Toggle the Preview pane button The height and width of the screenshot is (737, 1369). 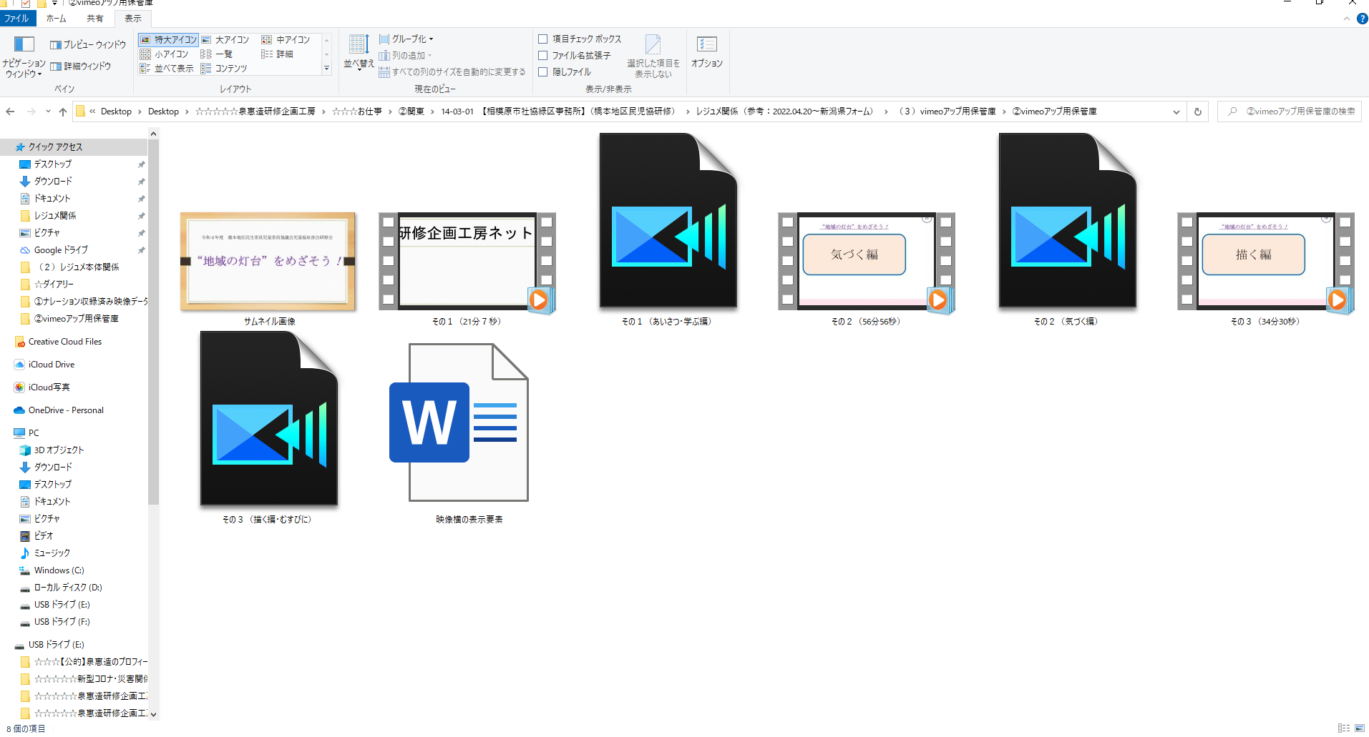click(88, 44)
